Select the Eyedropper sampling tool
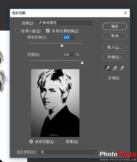Screen dimensions: 137x162 pyautogui.click(x=107, y=68)
